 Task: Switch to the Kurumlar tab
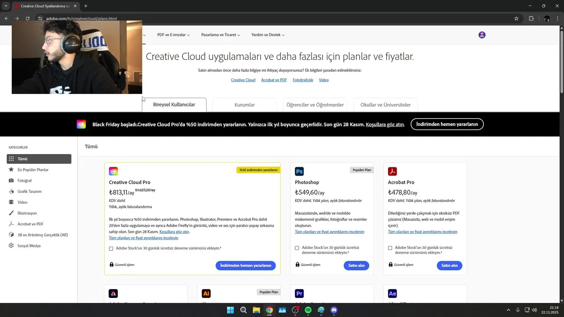click(x=245, y=105)
